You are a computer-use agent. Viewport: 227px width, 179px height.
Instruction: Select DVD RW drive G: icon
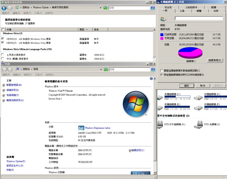tap(160, 124)
